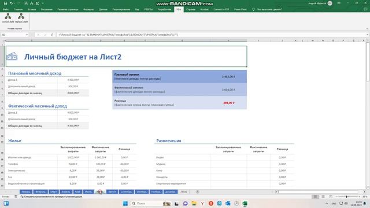Click the accessibility check status message
Image resolution: width=370 pixels, height=208 pixels.
coord(51,196)
